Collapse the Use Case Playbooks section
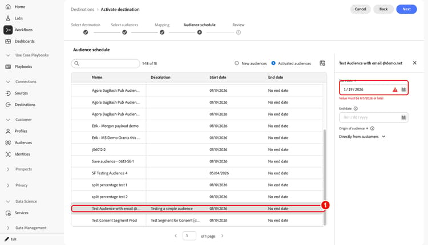 (x=8, y=55)
